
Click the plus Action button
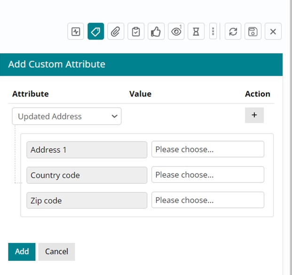[254, 115]
